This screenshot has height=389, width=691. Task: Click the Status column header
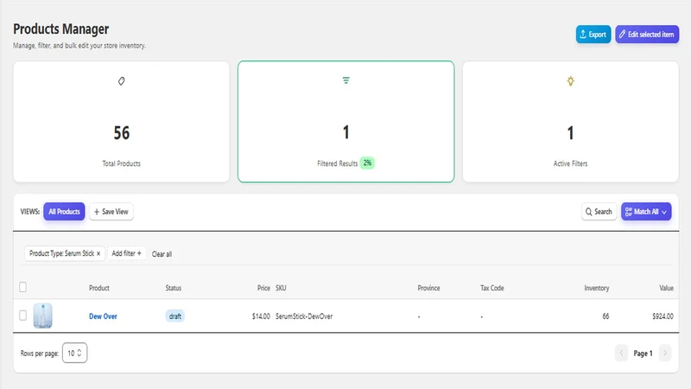174,288
